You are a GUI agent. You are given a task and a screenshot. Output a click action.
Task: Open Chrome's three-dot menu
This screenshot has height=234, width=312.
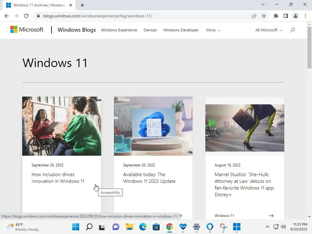pyautogui.click(x=305, y=16)
